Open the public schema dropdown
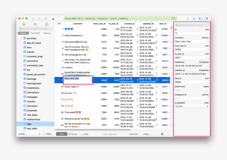227x160 pixels. tap(30, 134)
